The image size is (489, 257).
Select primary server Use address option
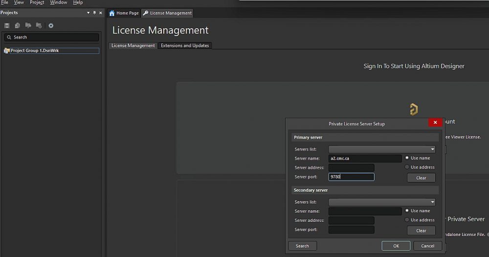(407, 167)
